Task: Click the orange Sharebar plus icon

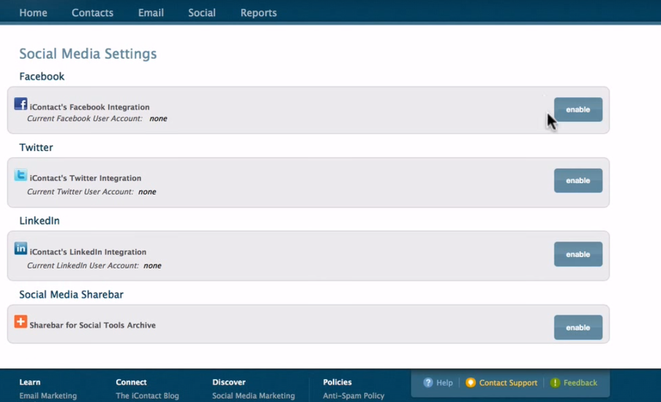Action: 21,321
